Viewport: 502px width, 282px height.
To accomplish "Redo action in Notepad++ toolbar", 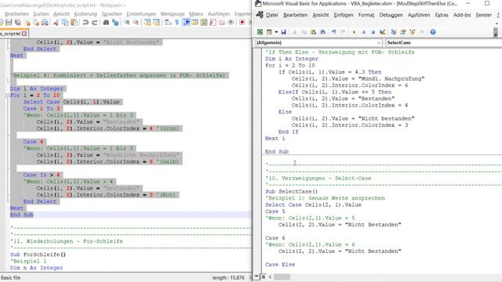I will tap(94, 23).
